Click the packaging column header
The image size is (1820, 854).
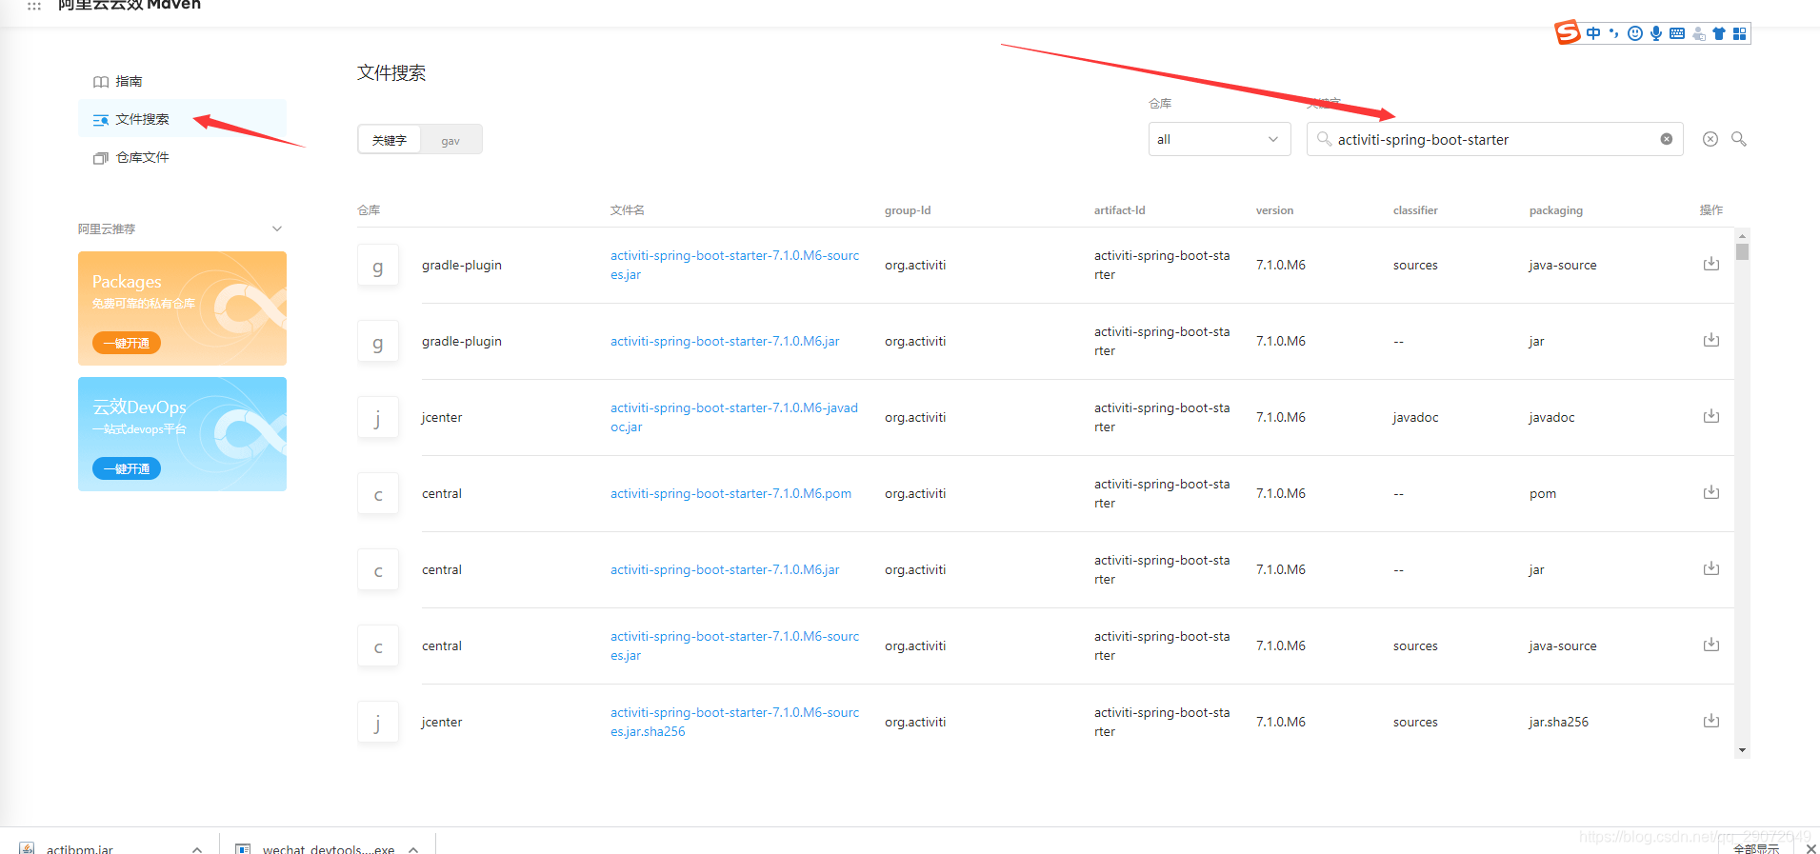[1556, 210]
